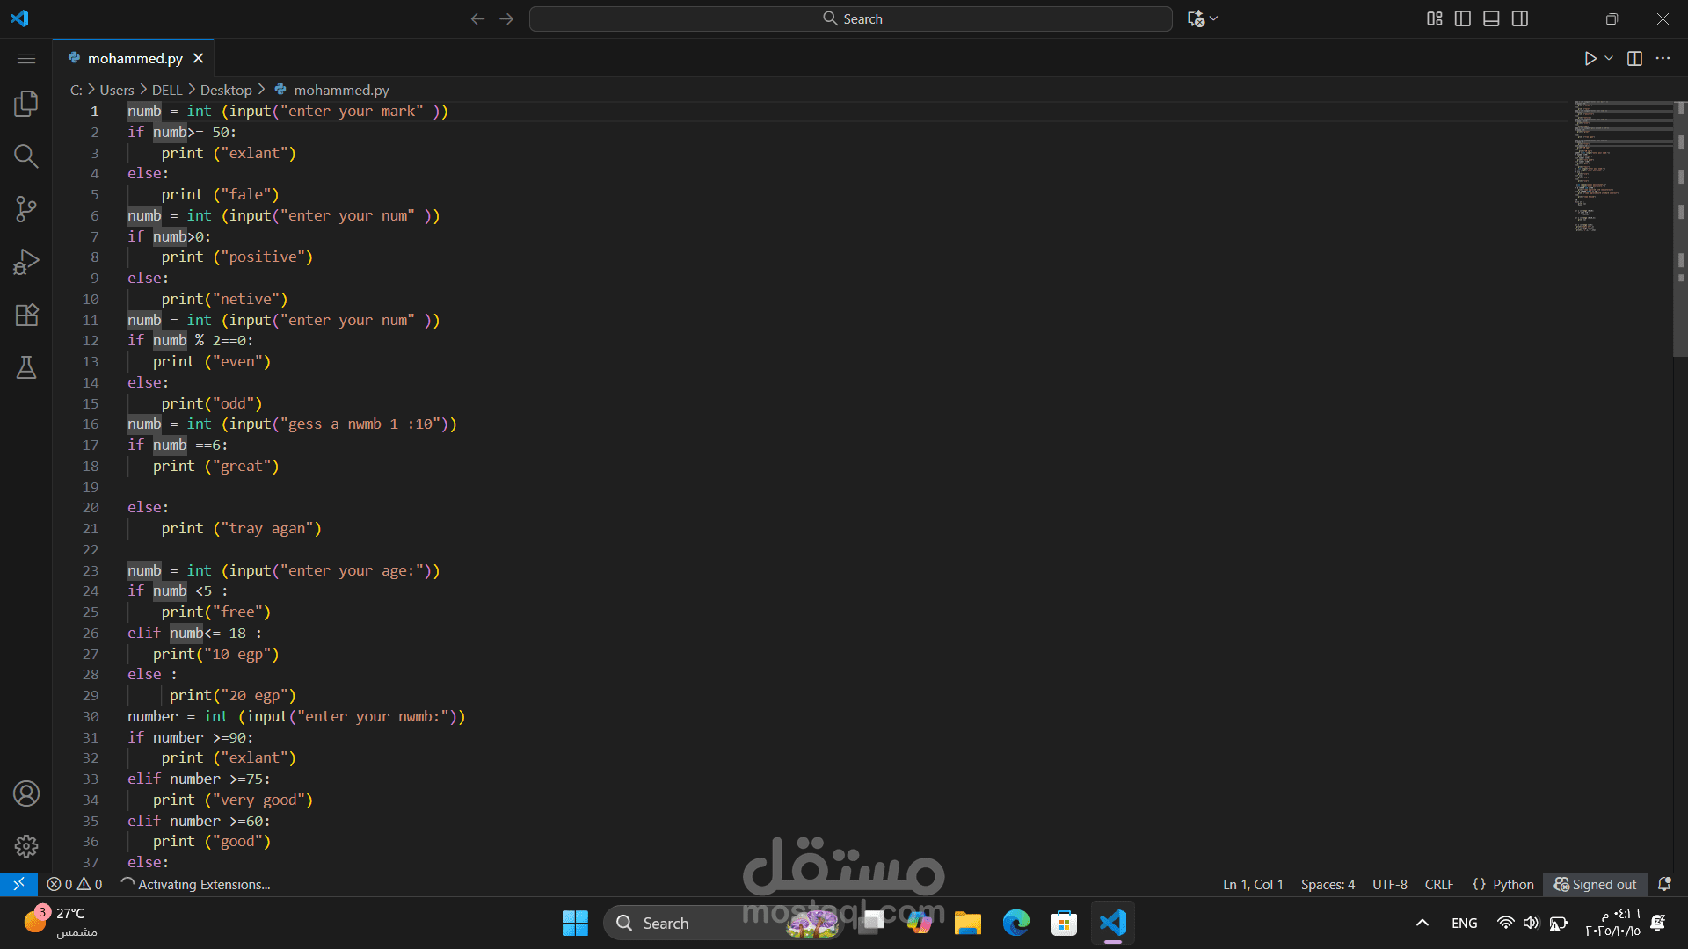Open the hamburger application menu
Screen dimensions: 1688x949
point(26,58)
